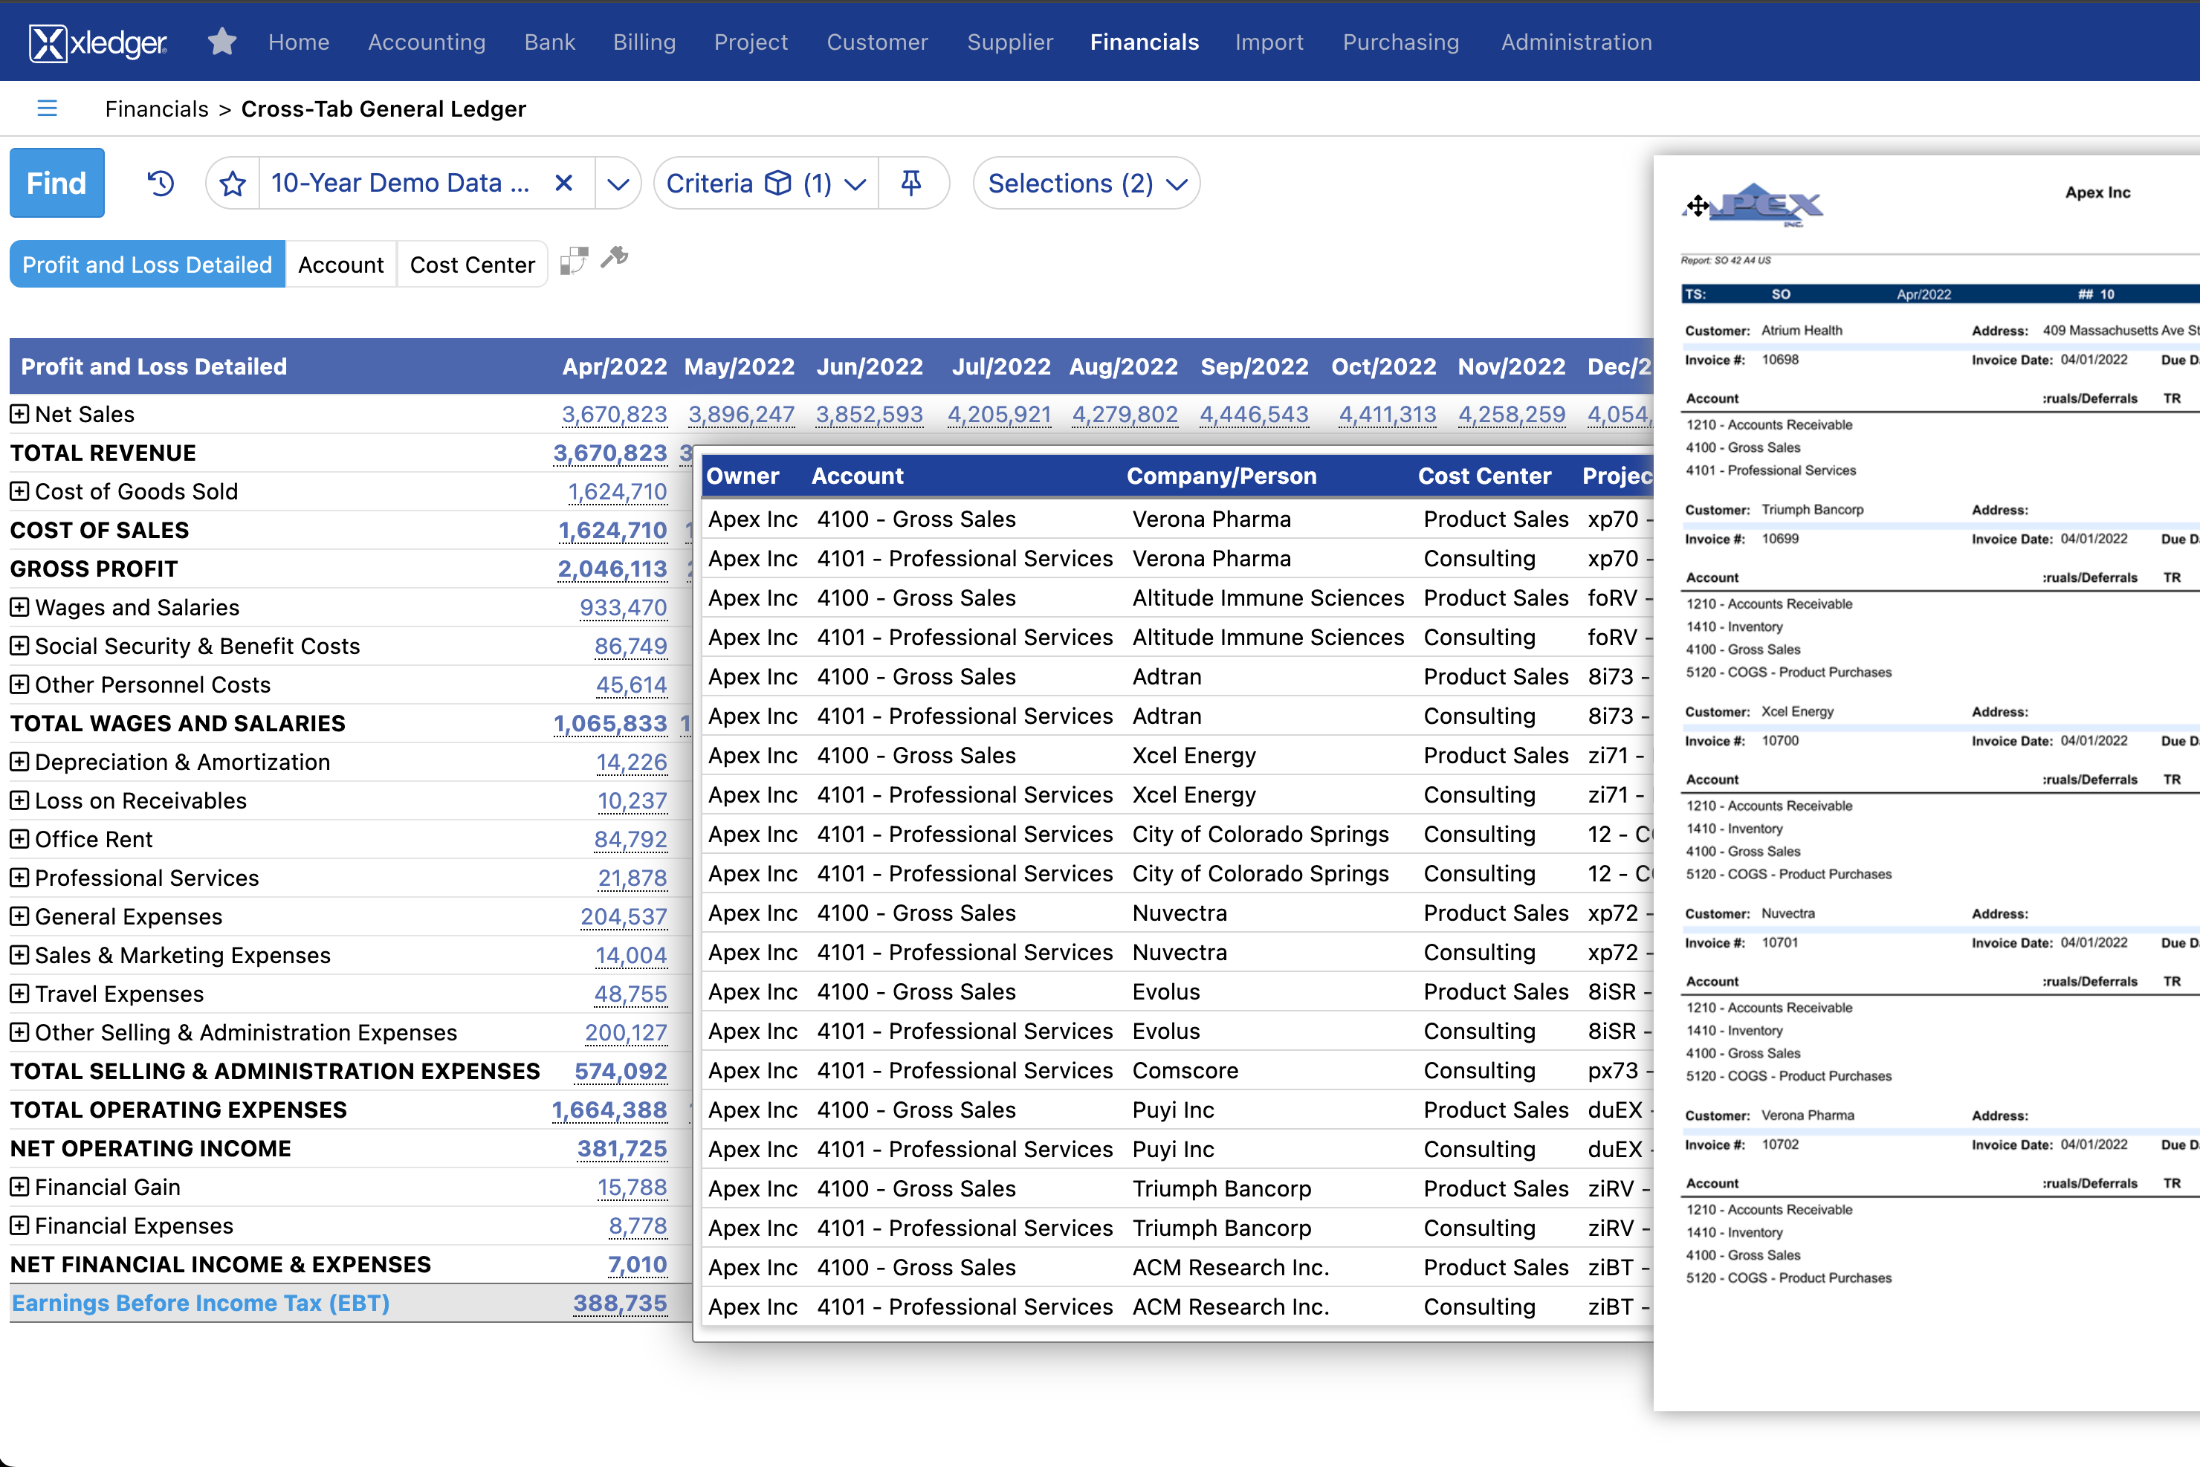
Task: Expand the Cost of Goods Sold row
Action: coord(19,491)
